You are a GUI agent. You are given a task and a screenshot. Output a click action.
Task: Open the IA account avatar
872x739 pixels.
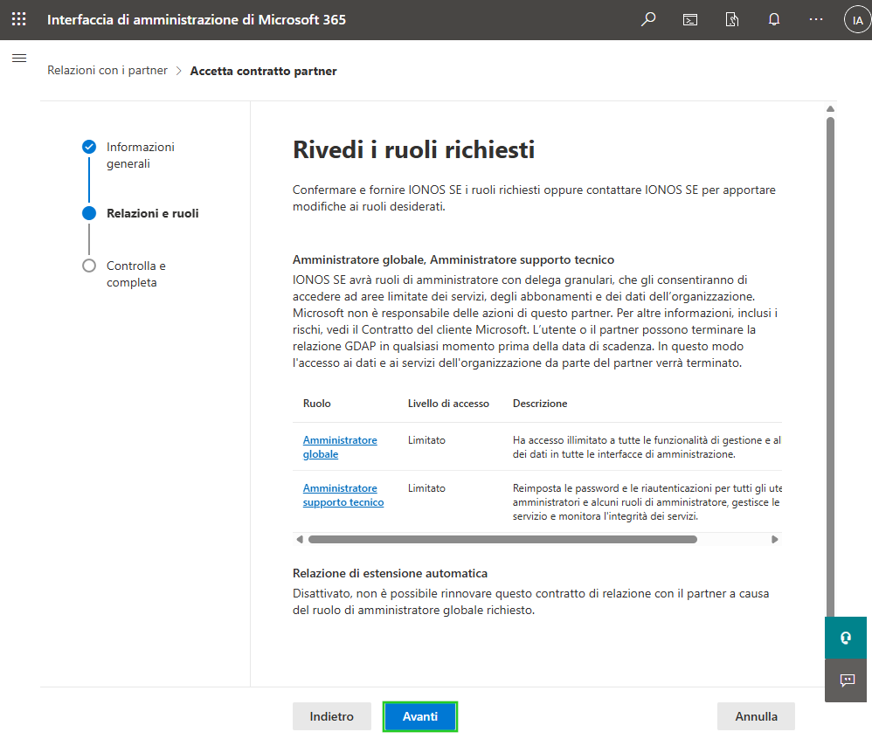(857, 20)
